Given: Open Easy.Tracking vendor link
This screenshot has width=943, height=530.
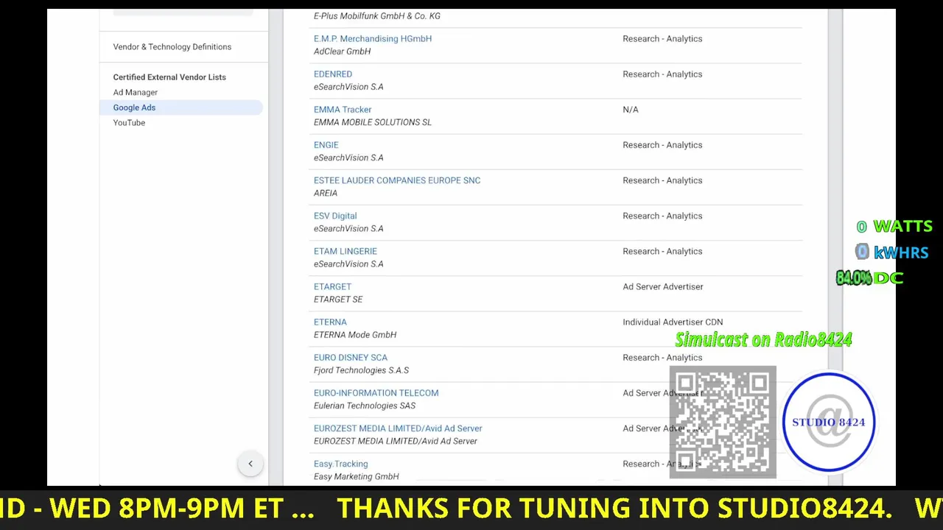Looking at the screenshot, I should tap(340, 464).
